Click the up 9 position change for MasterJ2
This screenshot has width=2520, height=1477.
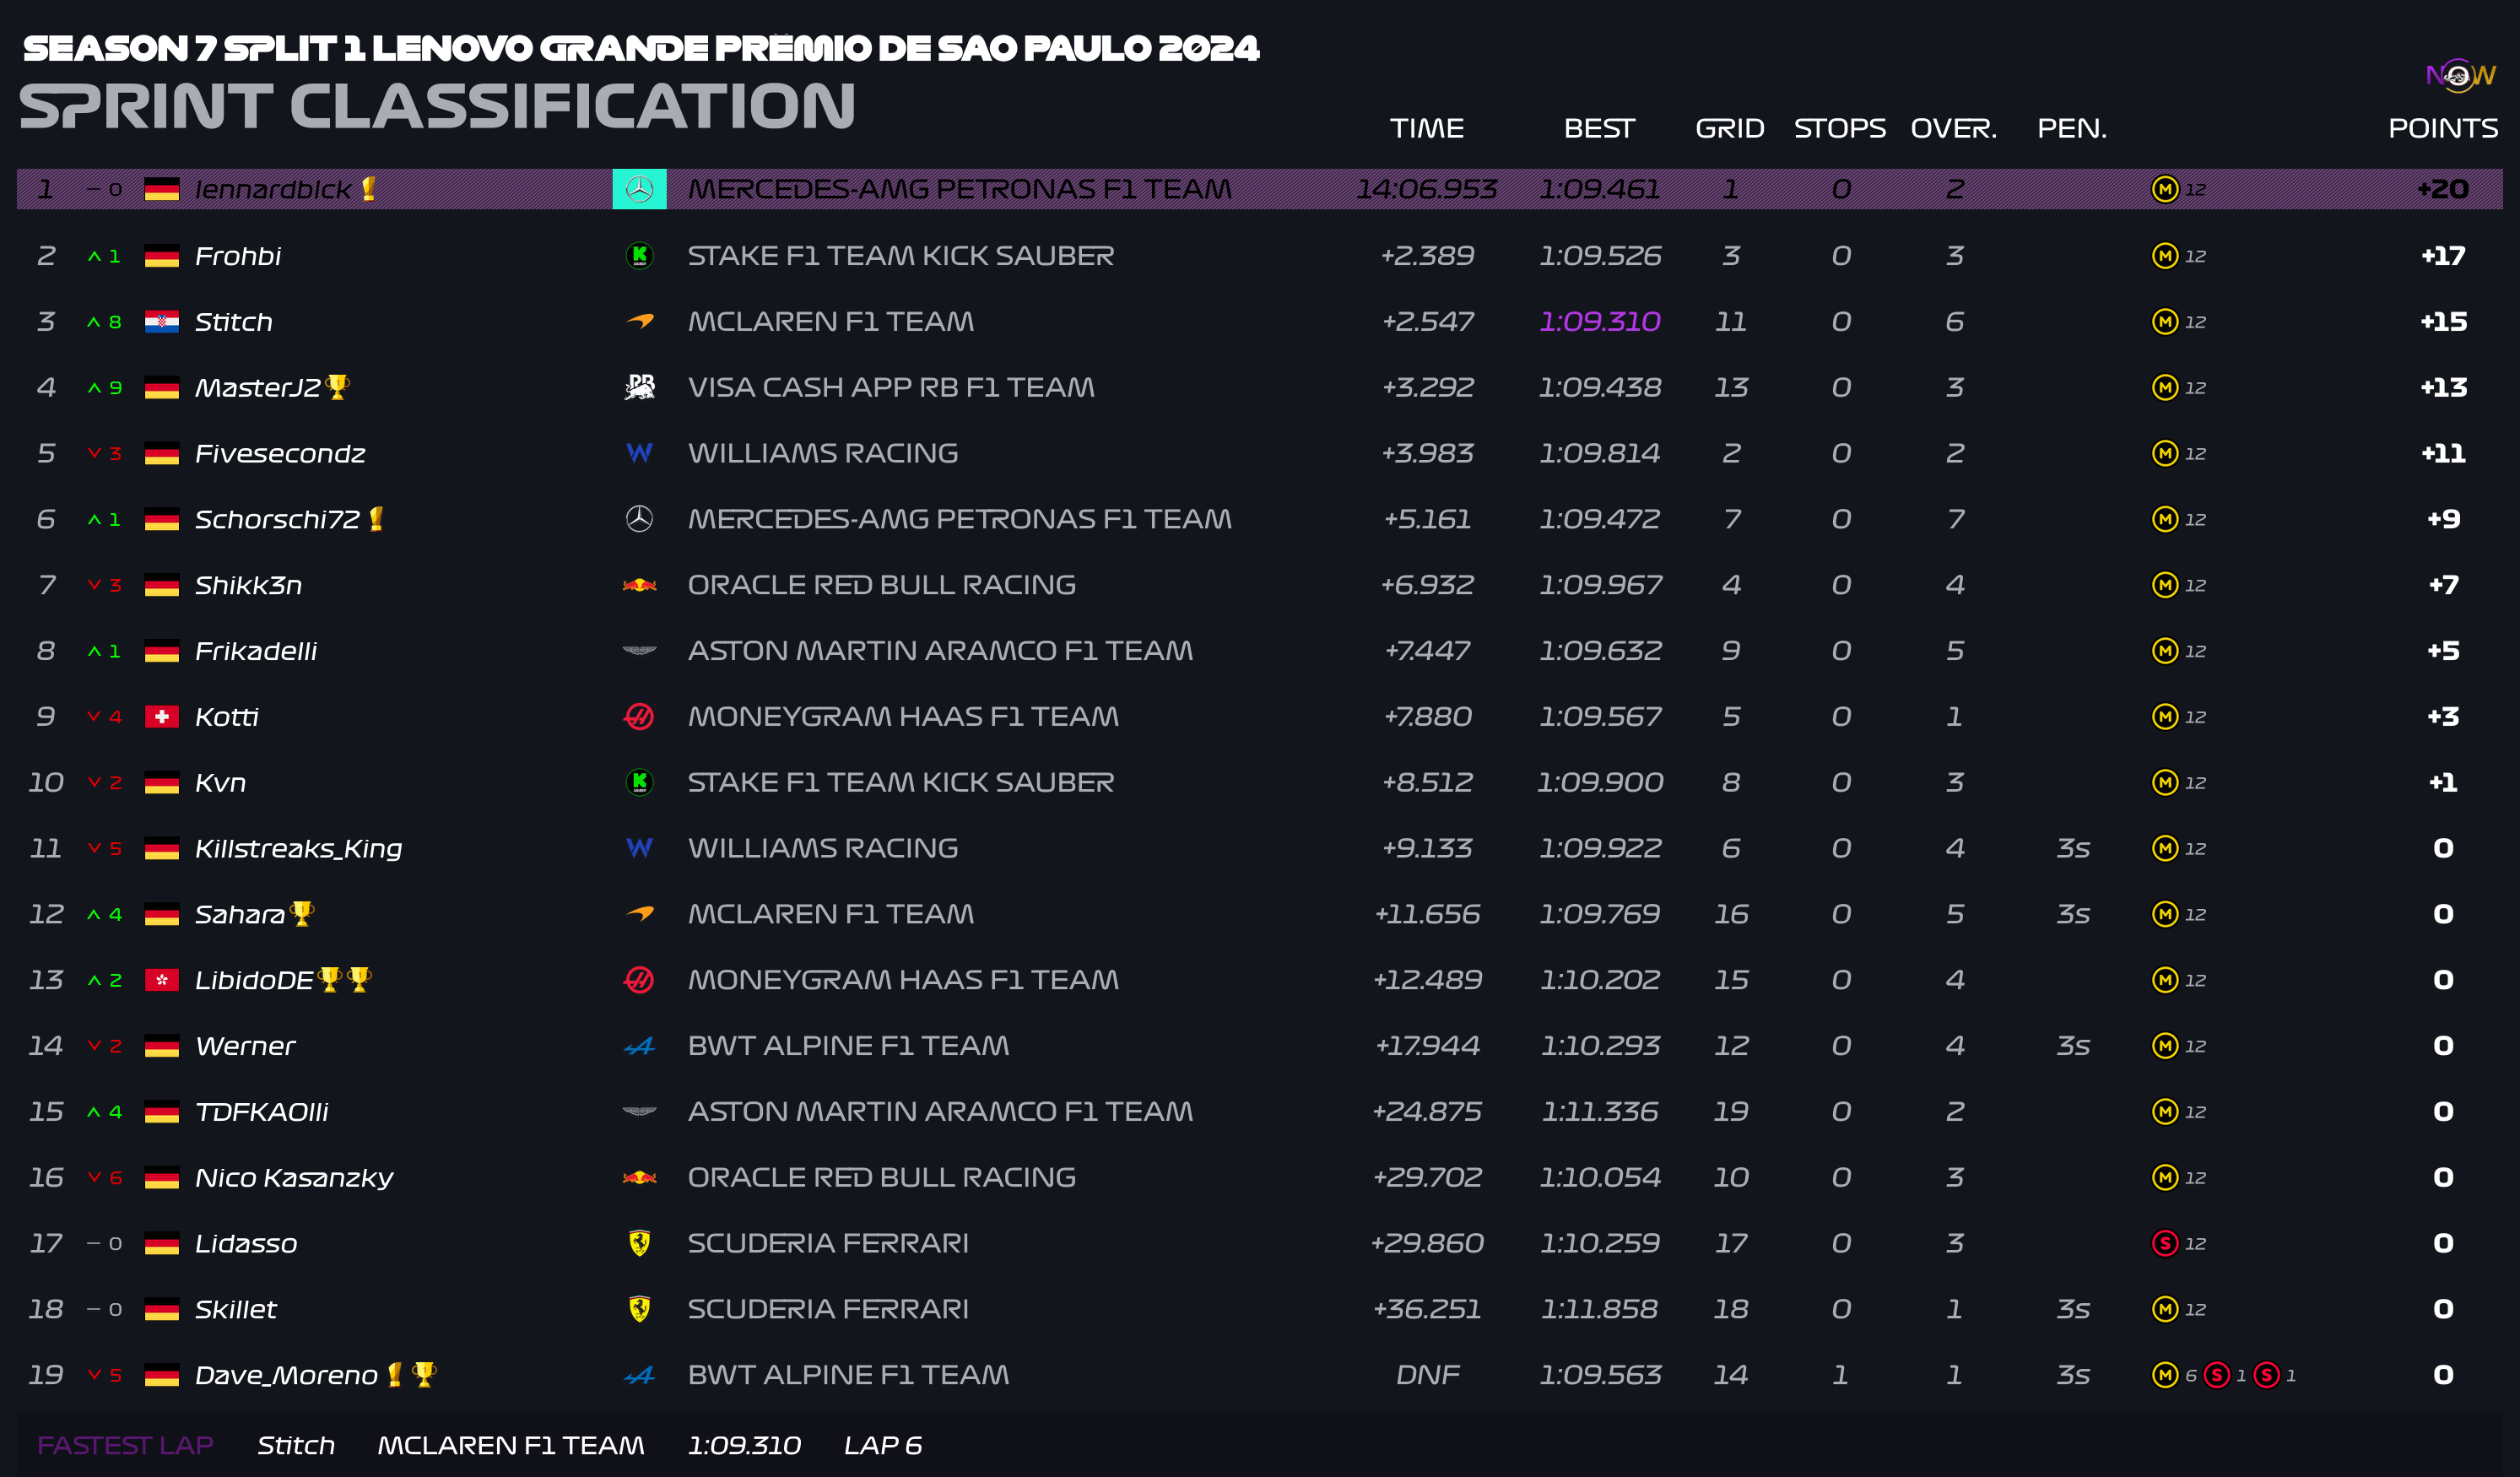[x=105, y=387]
